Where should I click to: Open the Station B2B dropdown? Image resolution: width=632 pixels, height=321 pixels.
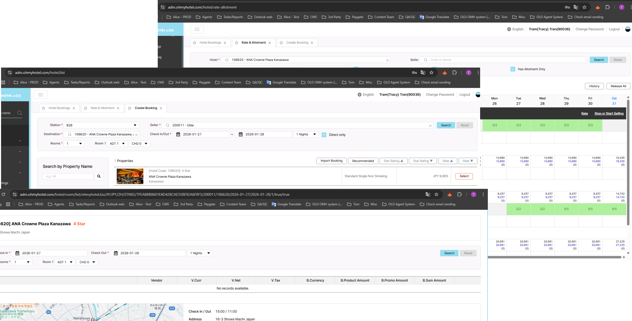point(101,125)
